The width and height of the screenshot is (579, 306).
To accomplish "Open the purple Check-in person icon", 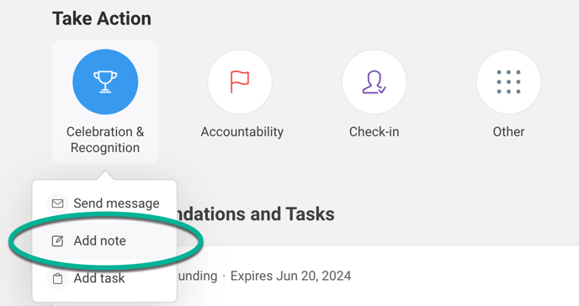I will coord(374,82).
